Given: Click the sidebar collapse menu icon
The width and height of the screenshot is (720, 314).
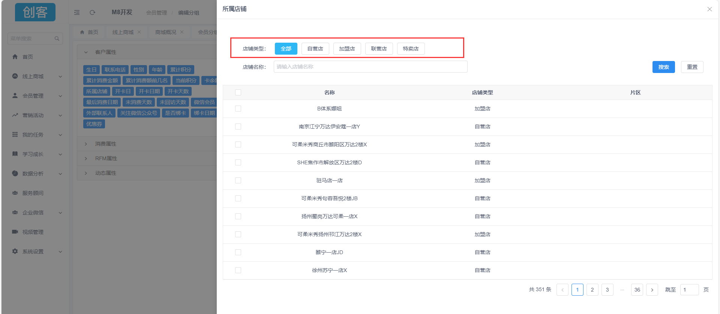Looking at the screenshot, I should coord(77,12).
